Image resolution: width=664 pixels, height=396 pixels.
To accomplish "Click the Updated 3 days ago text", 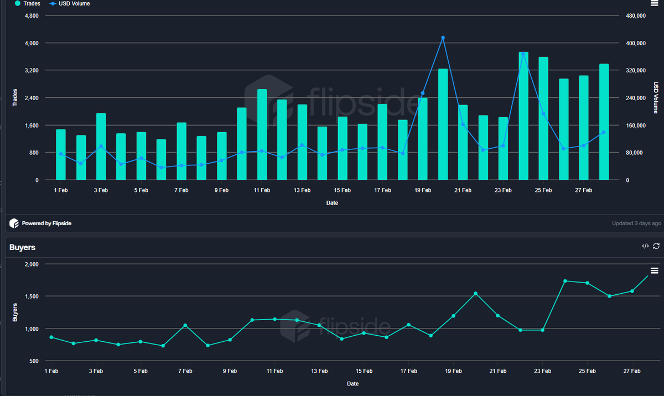I will point(636,223).
